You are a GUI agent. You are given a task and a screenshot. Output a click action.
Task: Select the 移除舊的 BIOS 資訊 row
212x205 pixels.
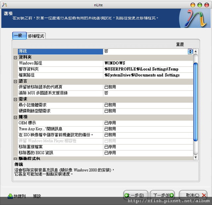point(60,153)
